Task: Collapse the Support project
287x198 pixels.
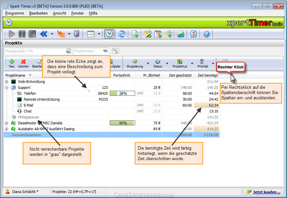Action: coord(7,87)
